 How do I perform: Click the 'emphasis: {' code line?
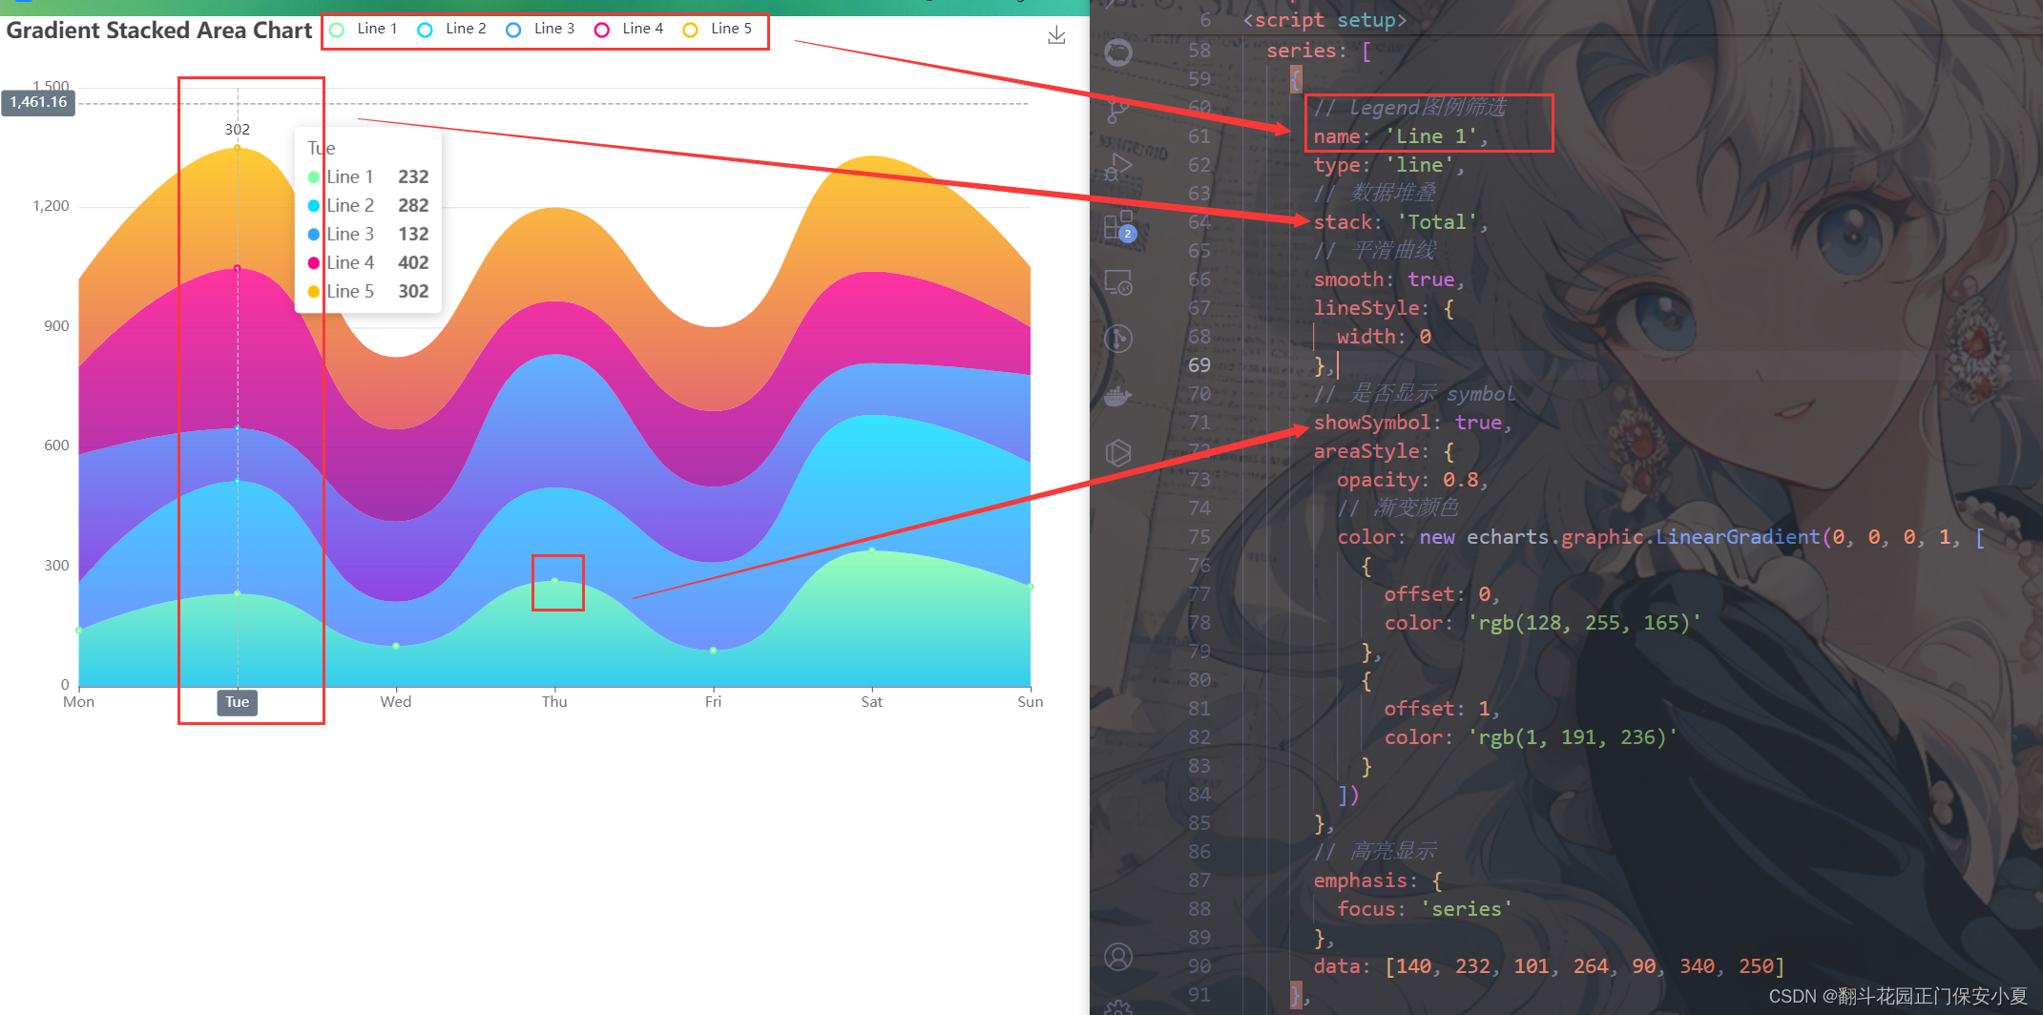tap(1378, 880)
